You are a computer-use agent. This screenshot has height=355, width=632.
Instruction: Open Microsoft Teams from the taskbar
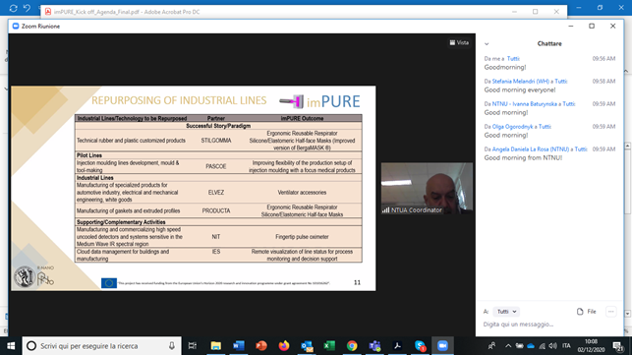point(374,346)
